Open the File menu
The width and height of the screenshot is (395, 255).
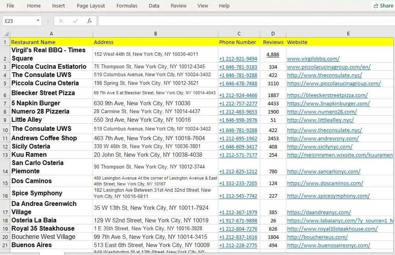click(x=10, y=6)
